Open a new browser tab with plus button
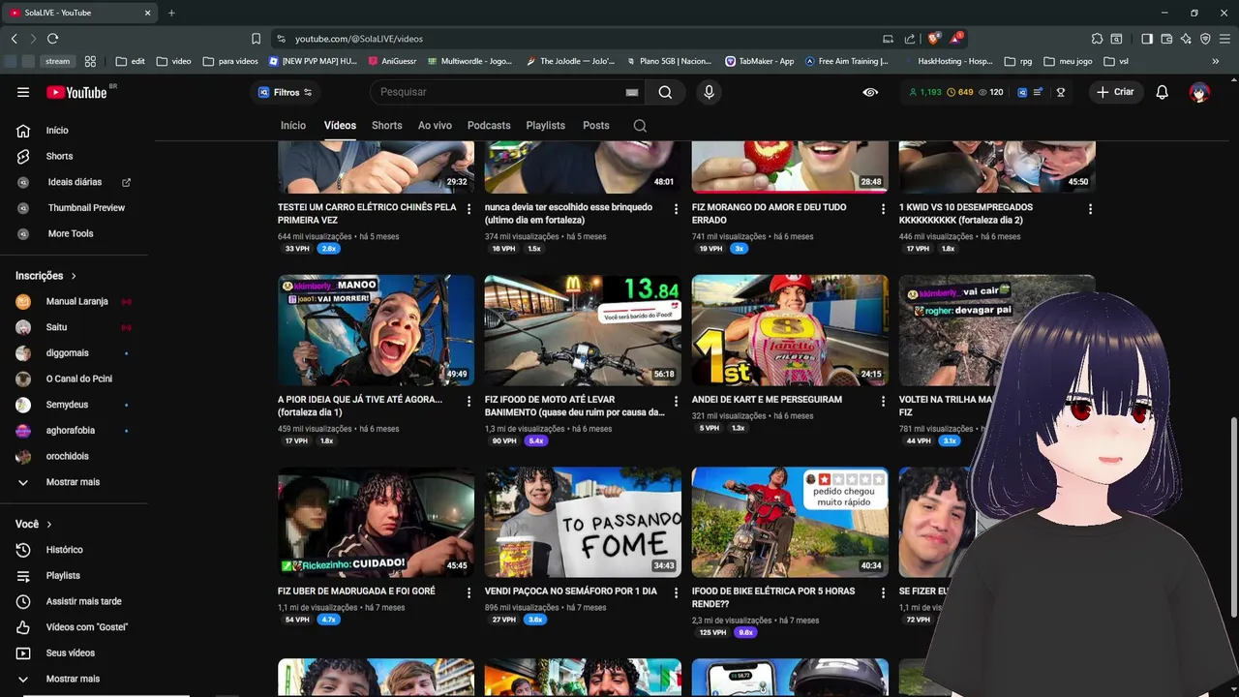Image resolution: width=1239 pixels, height=697 pixels. (171, 13)
